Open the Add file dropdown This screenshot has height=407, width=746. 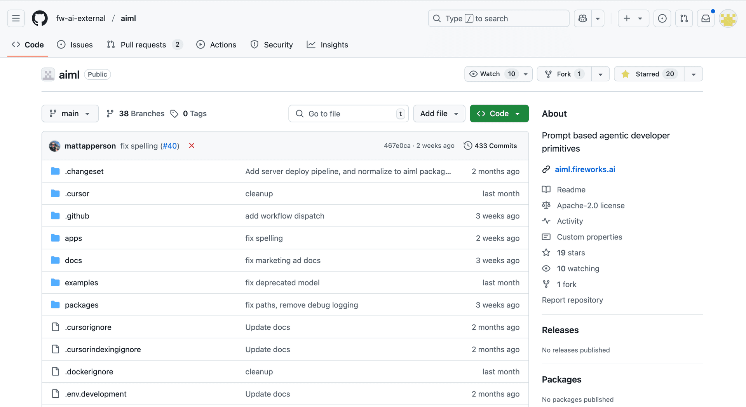click(x=439, y=114)
